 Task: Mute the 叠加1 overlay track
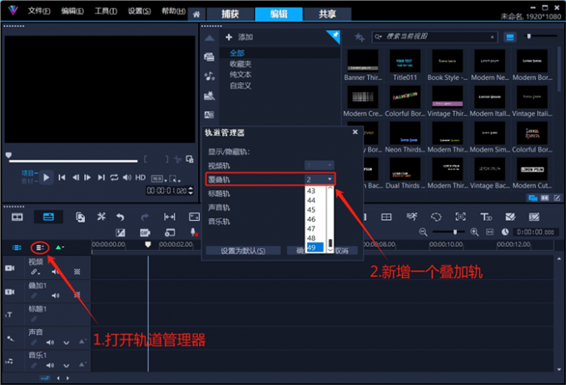[x=55, y=296]
